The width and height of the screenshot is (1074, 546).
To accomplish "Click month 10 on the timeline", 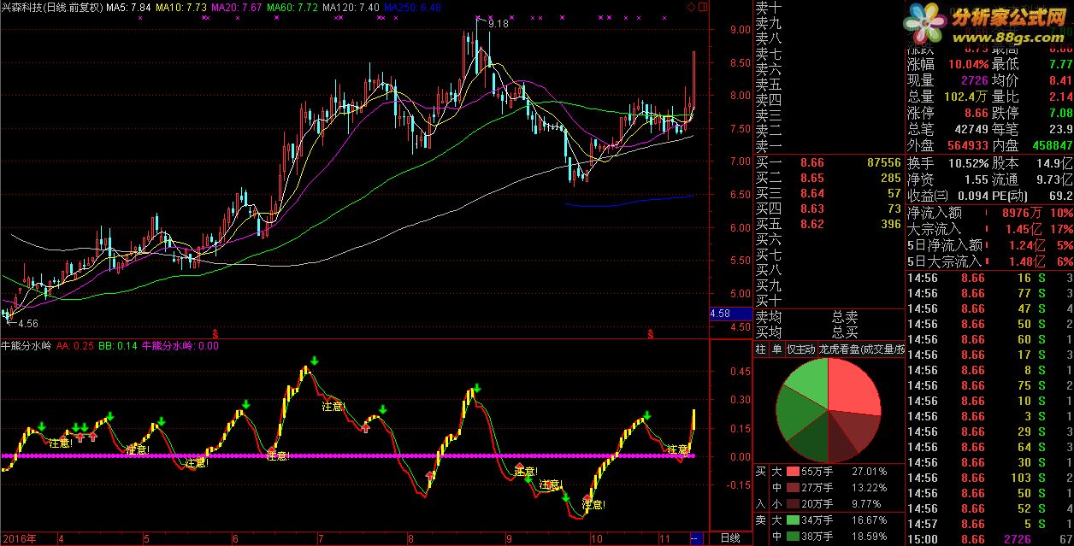I will click(598, 539).
